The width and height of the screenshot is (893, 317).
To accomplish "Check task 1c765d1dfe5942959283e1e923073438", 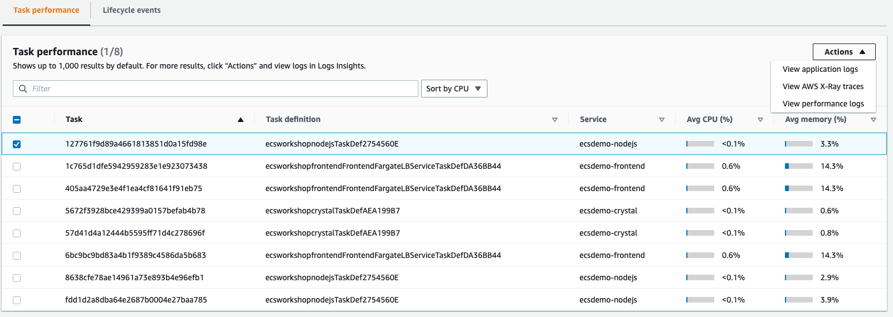I will 17,166.
